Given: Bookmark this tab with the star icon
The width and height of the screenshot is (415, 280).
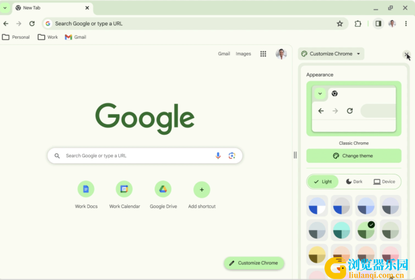Looking at the screenshot, I should tap(340, 23).
